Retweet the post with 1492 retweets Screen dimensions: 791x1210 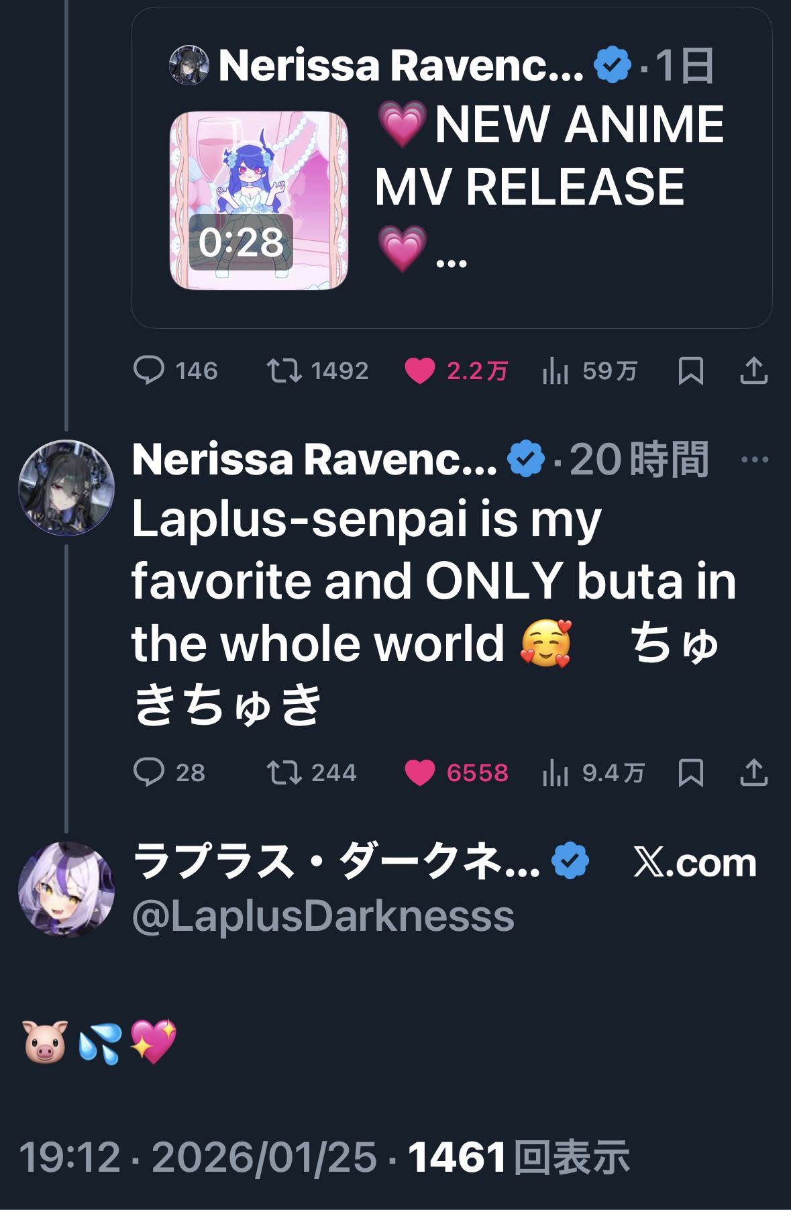click(x=285, y=370)
